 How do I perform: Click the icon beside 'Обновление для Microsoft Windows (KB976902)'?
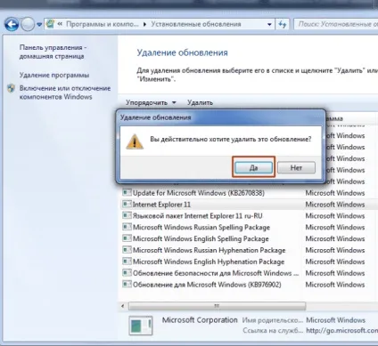point(127,285)
